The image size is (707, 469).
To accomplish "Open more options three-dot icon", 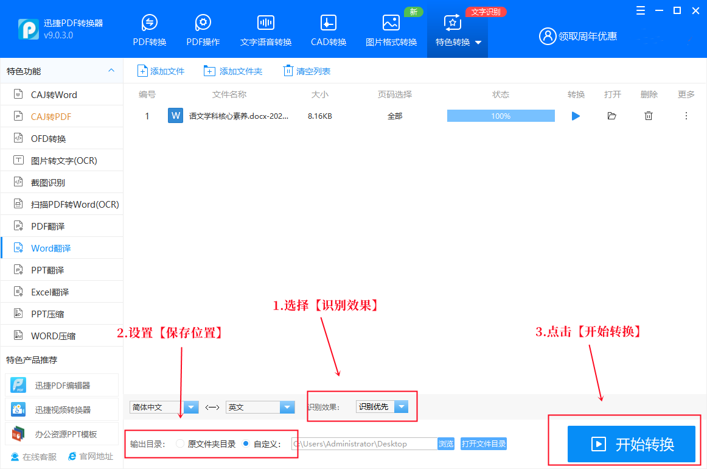I will click(686, 116).
